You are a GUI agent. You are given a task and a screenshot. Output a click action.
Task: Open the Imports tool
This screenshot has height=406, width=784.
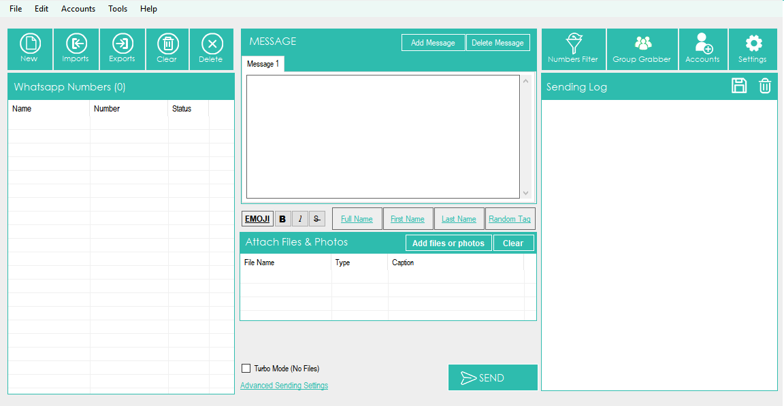pyautogui.click(x=76, y=48)
